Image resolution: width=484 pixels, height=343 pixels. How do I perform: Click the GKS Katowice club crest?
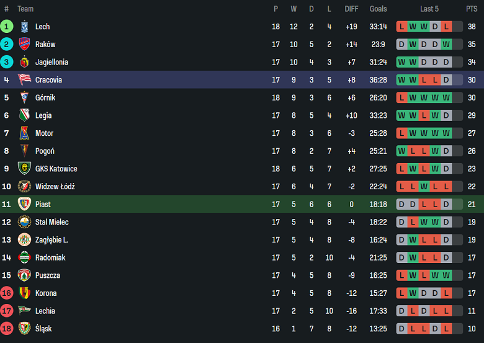pyautogui.click(x=24, y=169)
